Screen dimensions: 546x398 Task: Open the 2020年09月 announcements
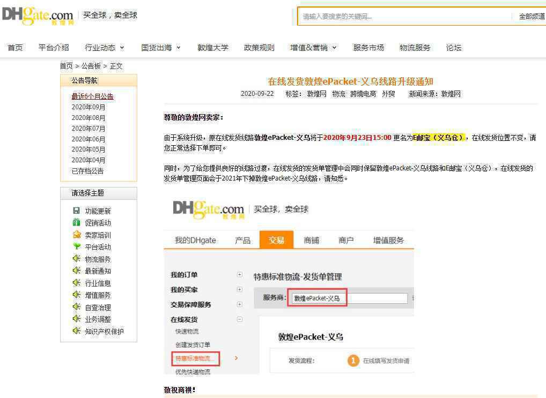(88, 107)
